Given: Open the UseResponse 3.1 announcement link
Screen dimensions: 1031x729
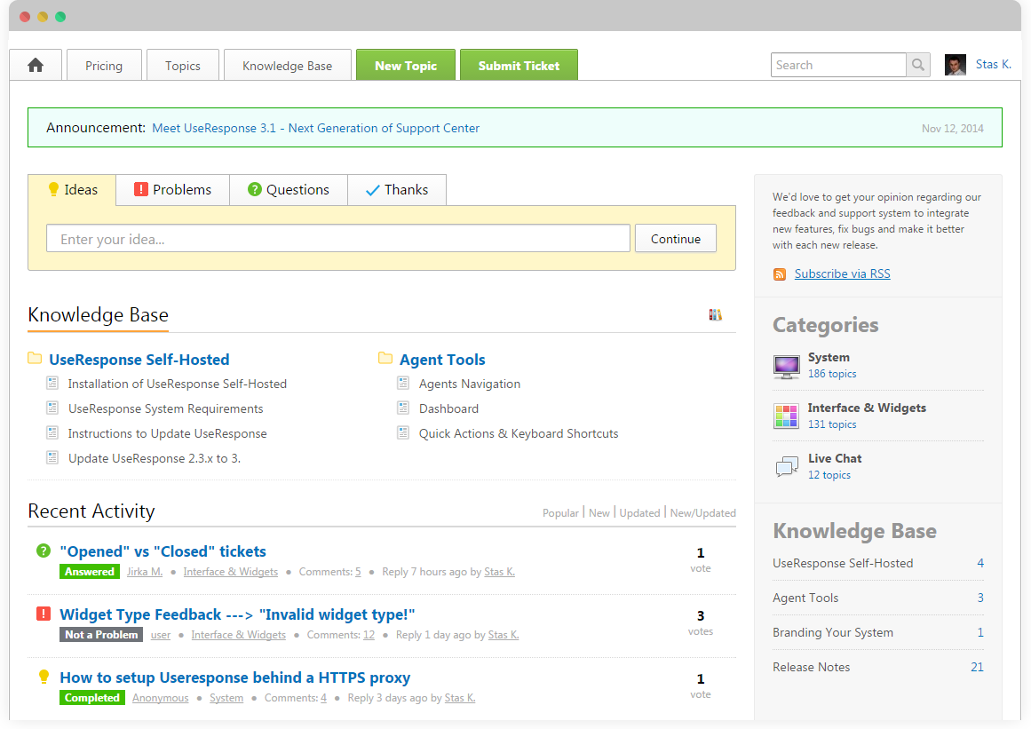Looking at the screenshot, I should click(x=315, y=128).
